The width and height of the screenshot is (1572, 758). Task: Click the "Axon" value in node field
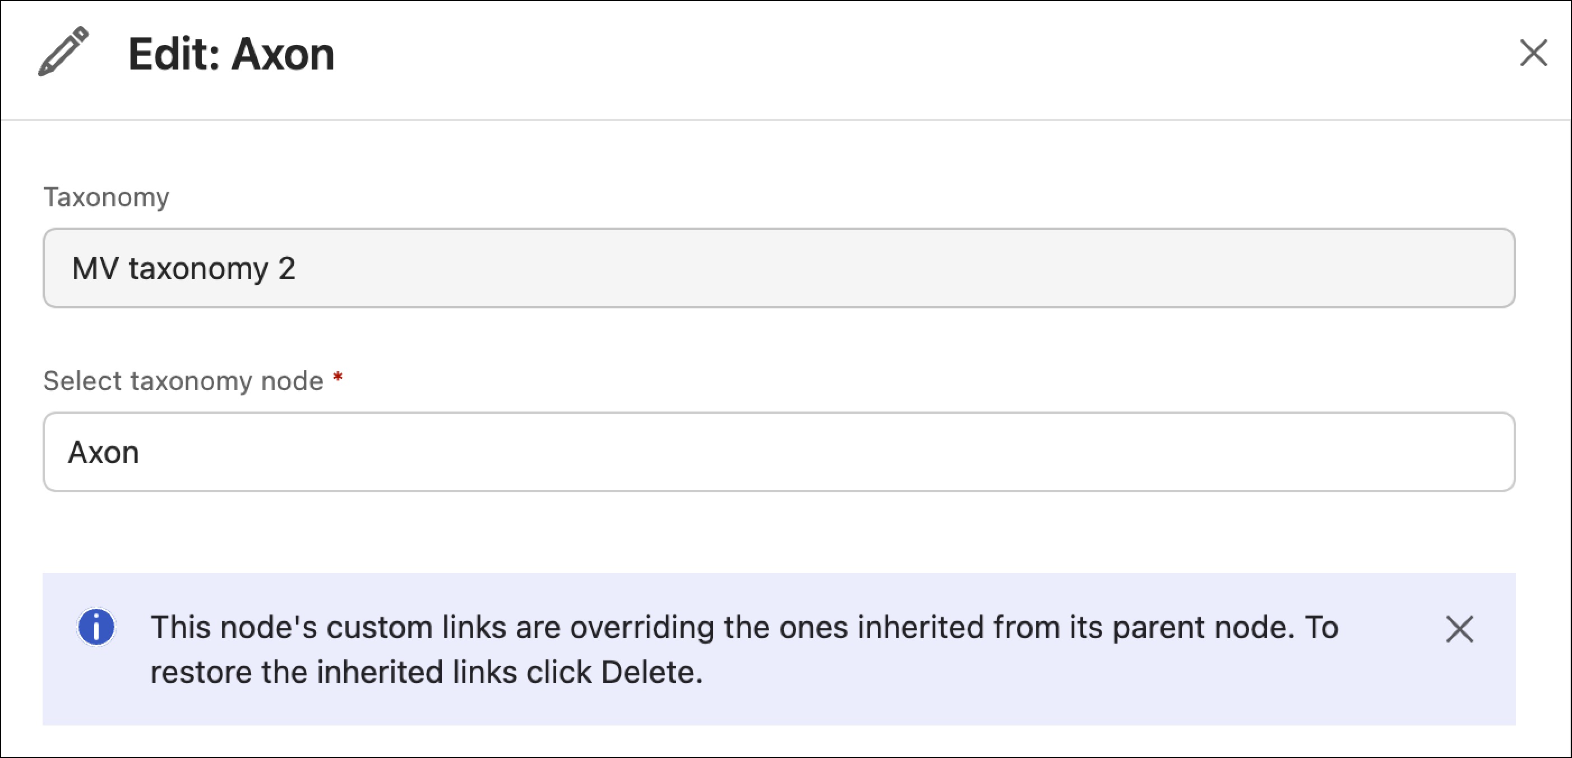(104, 452)
